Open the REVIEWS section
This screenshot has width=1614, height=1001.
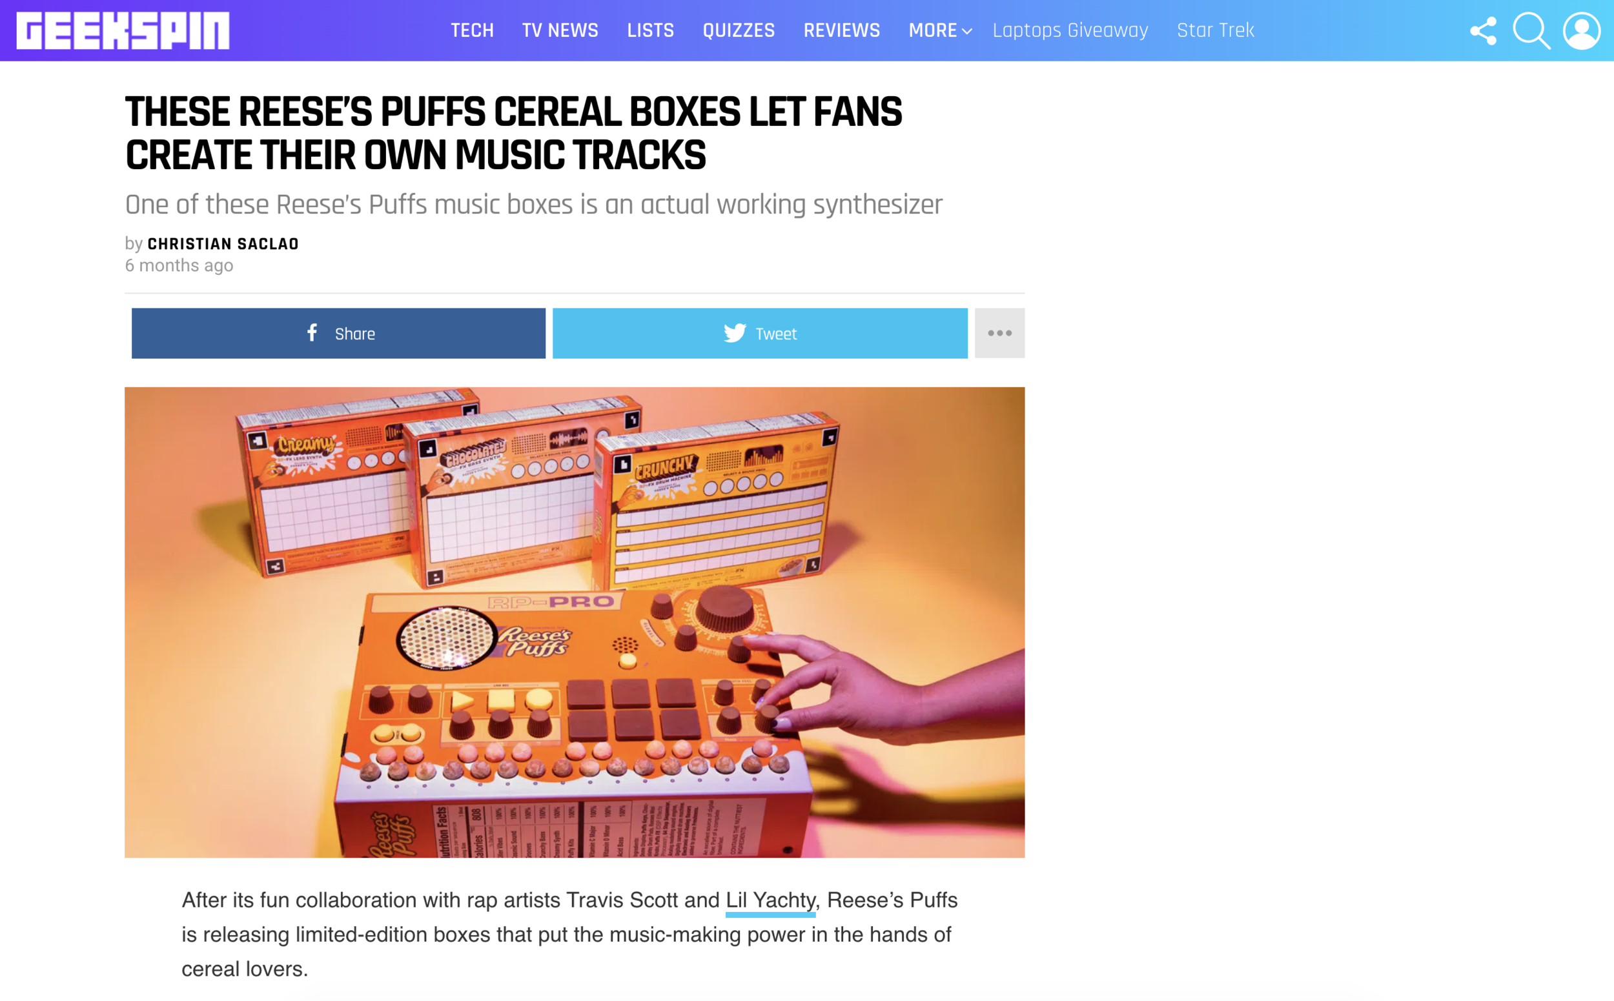pyautogui.click(x=842, y=30)
